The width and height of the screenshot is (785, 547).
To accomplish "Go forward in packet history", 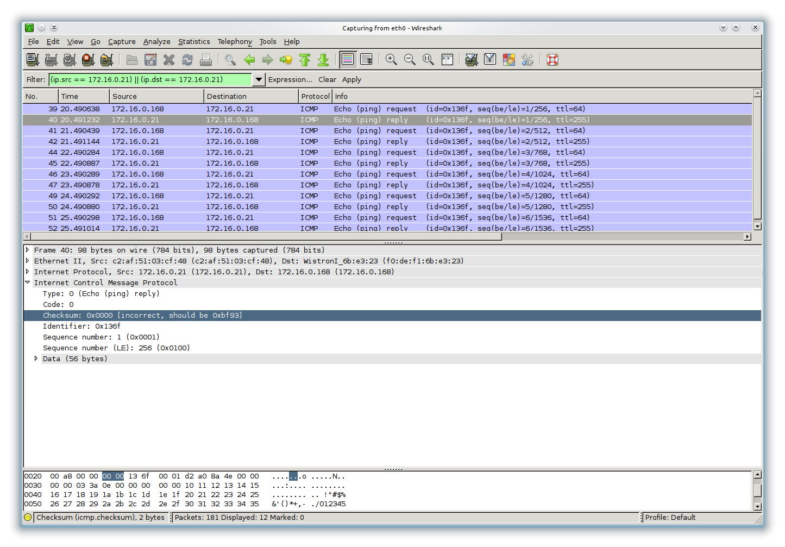I will pyautogui.click(x=267, y=60).
